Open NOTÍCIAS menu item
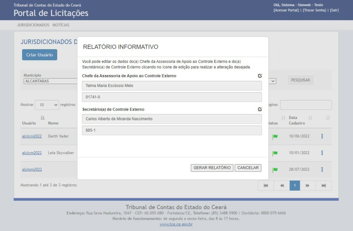 click(x=61, y=25)
